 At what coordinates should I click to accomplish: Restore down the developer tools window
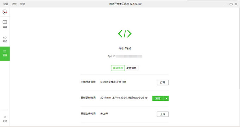coord(231,4)
